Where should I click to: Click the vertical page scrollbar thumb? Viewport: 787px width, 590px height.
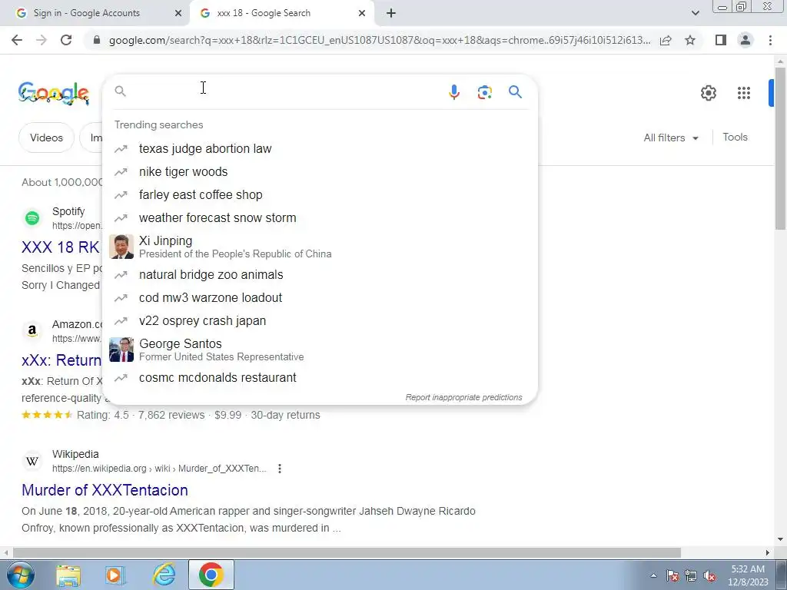point(780,148)
